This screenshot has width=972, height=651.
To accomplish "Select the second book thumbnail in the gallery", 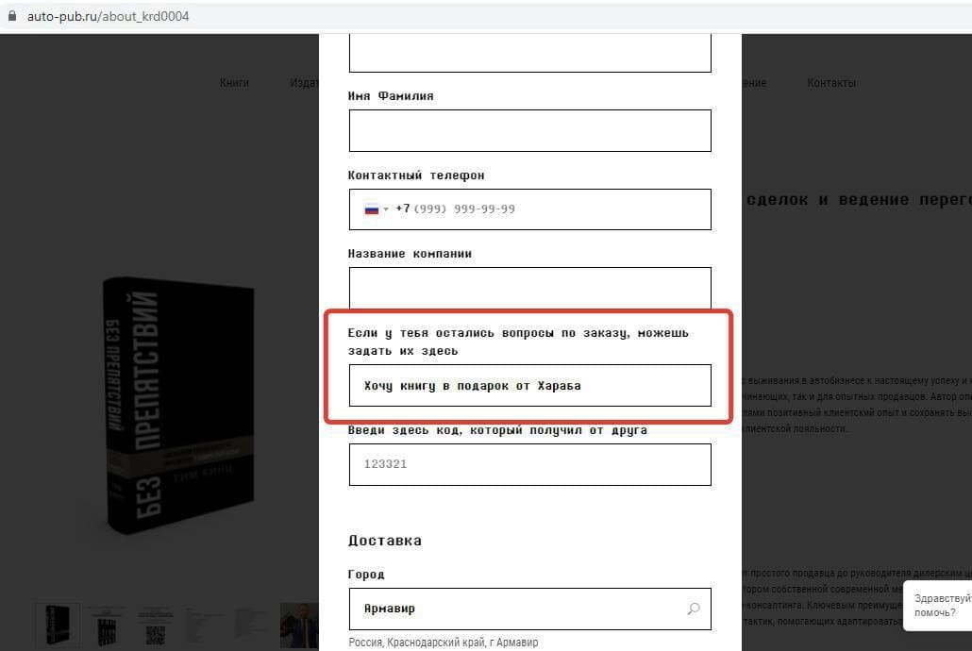I will click(108, 626).
